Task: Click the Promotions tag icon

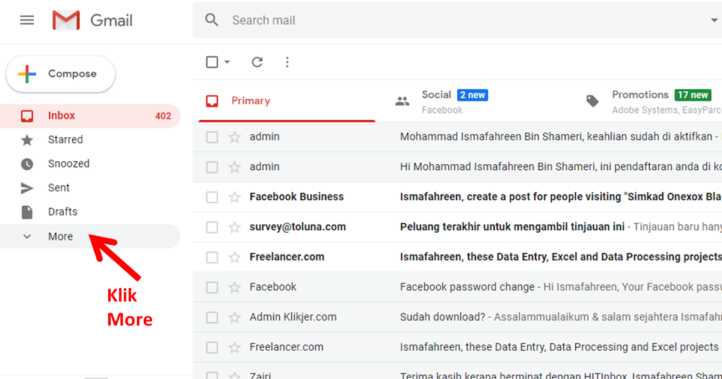Action: (x=593, y=101)
